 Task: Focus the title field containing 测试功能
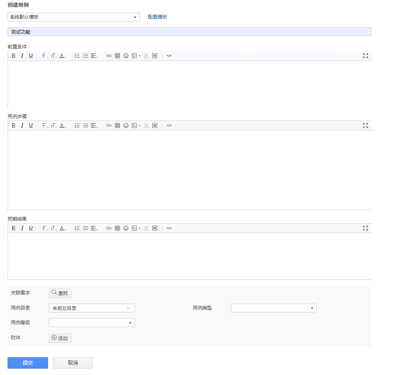click(189, 32)
